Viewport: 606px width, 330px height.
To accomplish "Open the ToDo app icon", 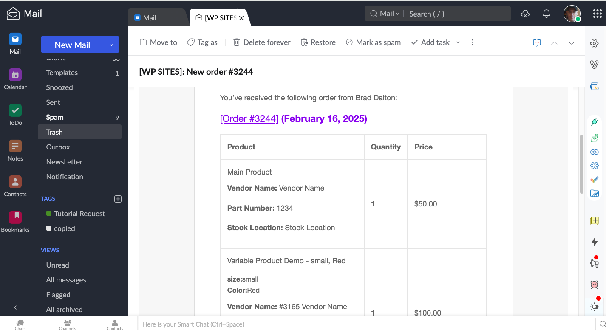I will click(x=15, y=111).
